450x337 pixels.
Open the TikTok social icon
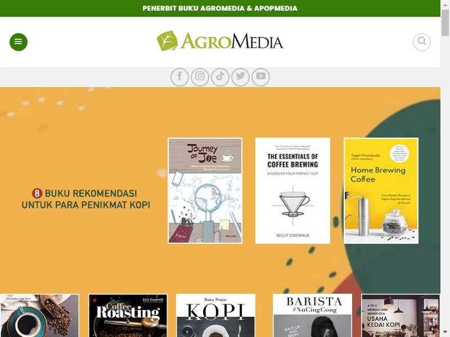coord(220,77)
